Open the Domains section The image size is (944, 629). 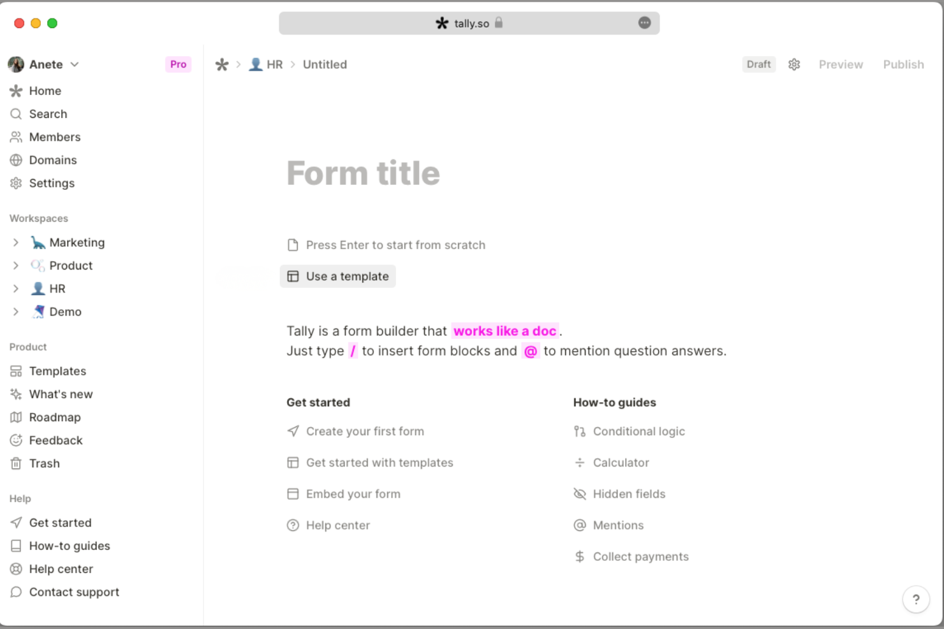[52, 160]
